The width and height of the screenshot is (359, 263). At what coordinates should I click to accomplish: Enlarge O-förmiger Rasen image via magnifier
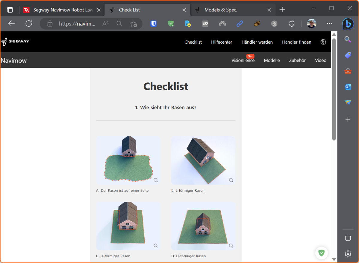click(231, 246)
